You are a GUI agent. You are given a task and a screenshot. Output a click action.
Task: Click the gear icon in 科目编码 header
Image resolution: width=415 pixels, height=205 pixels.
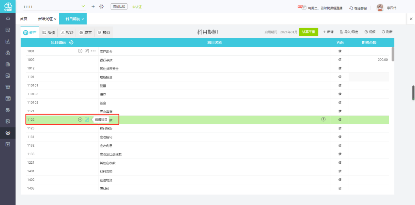click(71, 43)
